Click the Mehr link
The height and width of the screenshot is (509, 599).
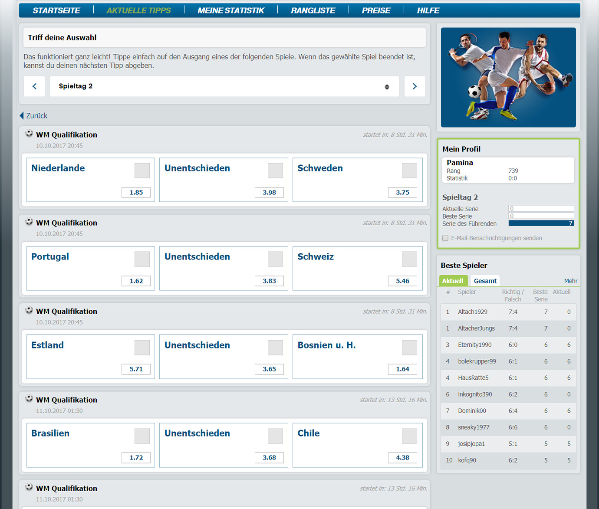(x=571, y=281)
